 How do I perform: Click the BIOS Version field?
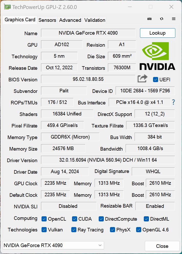click(x=88, y=79)
